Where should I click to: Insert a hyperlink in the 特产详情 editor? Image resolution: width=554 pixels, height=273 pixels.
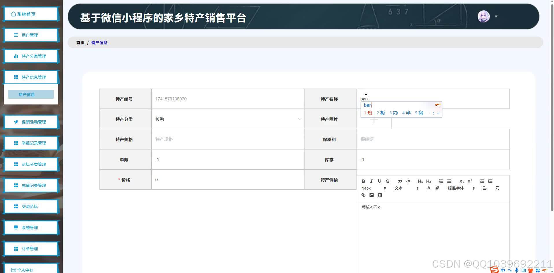[x=363, y=195]
